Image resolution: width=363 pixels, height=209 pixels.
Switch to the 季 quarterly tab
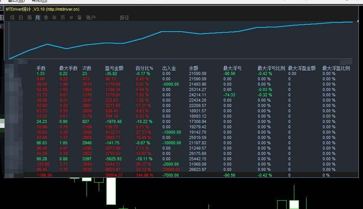[x=46, y=18]
